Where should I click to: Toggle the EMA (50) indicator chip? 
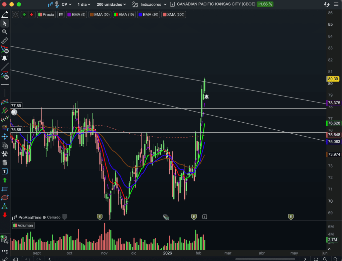[100, 15]
